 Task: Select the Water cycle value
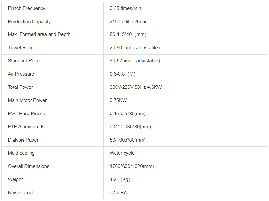tap(122, 153)
